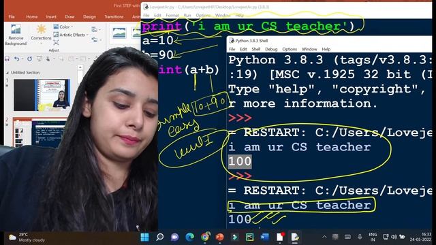Screen dimensions: 436x245
Task: Open the Corrections gallery in PowerPoint
Action: tap(41, 33)
